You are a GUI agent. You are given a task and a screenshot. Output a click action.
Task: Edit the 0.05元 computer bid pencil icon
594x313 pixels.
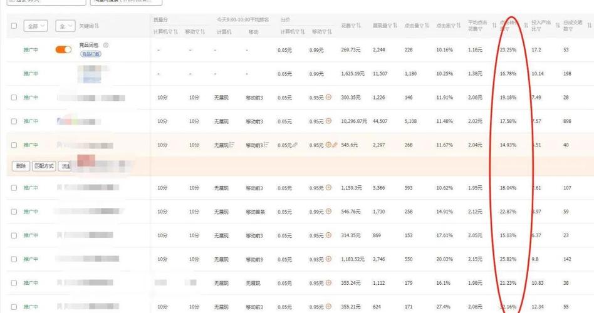click(295, 145)
